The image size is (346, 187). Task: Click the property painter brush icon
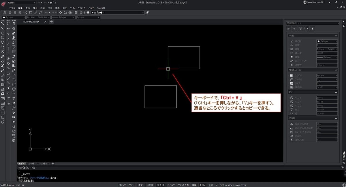tap(40, 13)
